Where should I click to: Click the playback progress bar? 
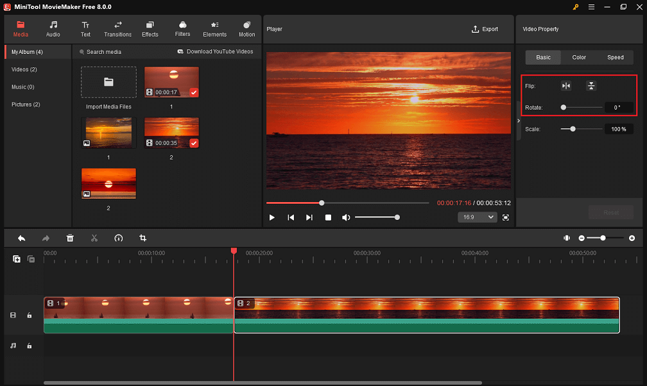[x=347, y=203]
